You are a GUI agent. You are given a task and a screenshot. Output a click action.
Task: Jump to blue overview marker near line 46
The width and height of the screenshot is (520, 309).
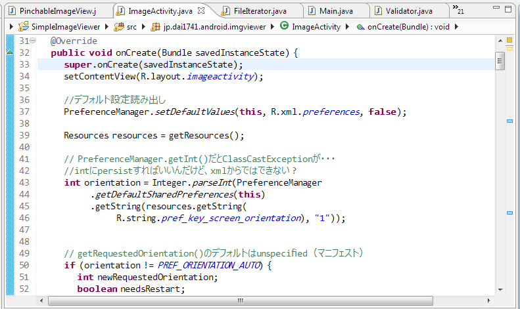pos(509,213)
